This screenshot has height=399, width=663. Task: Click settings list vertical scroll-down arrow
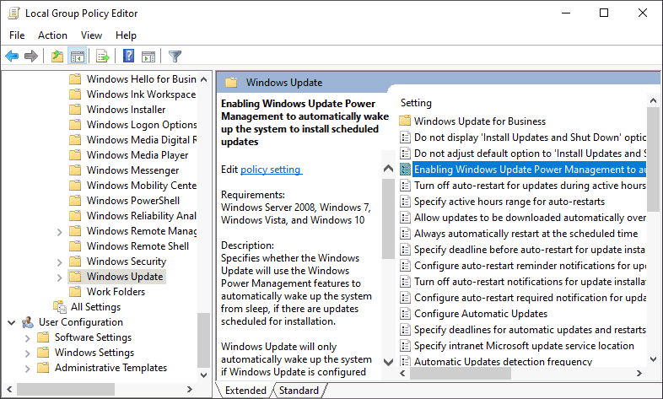pyautogui.click(x=653, y=359)
